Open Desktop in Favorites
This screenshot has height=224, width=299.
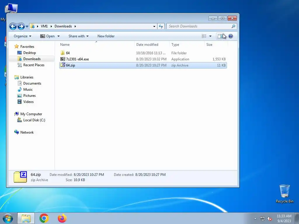(29, 53)
